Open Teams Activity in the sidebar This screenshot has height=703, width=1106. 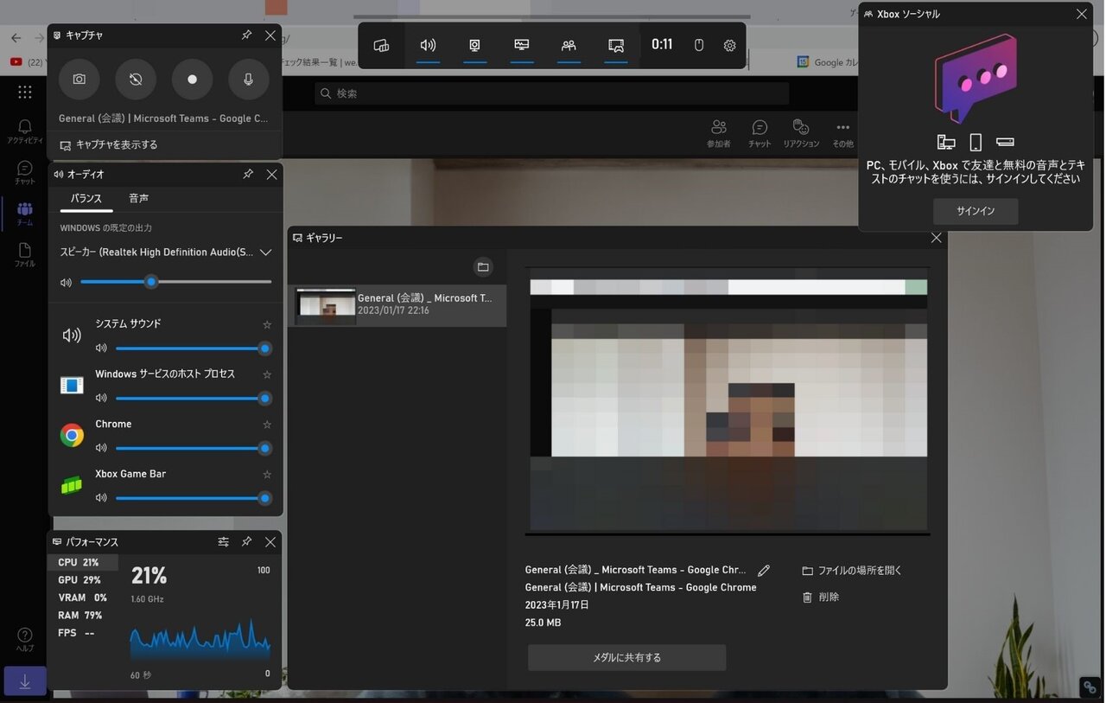25,131
